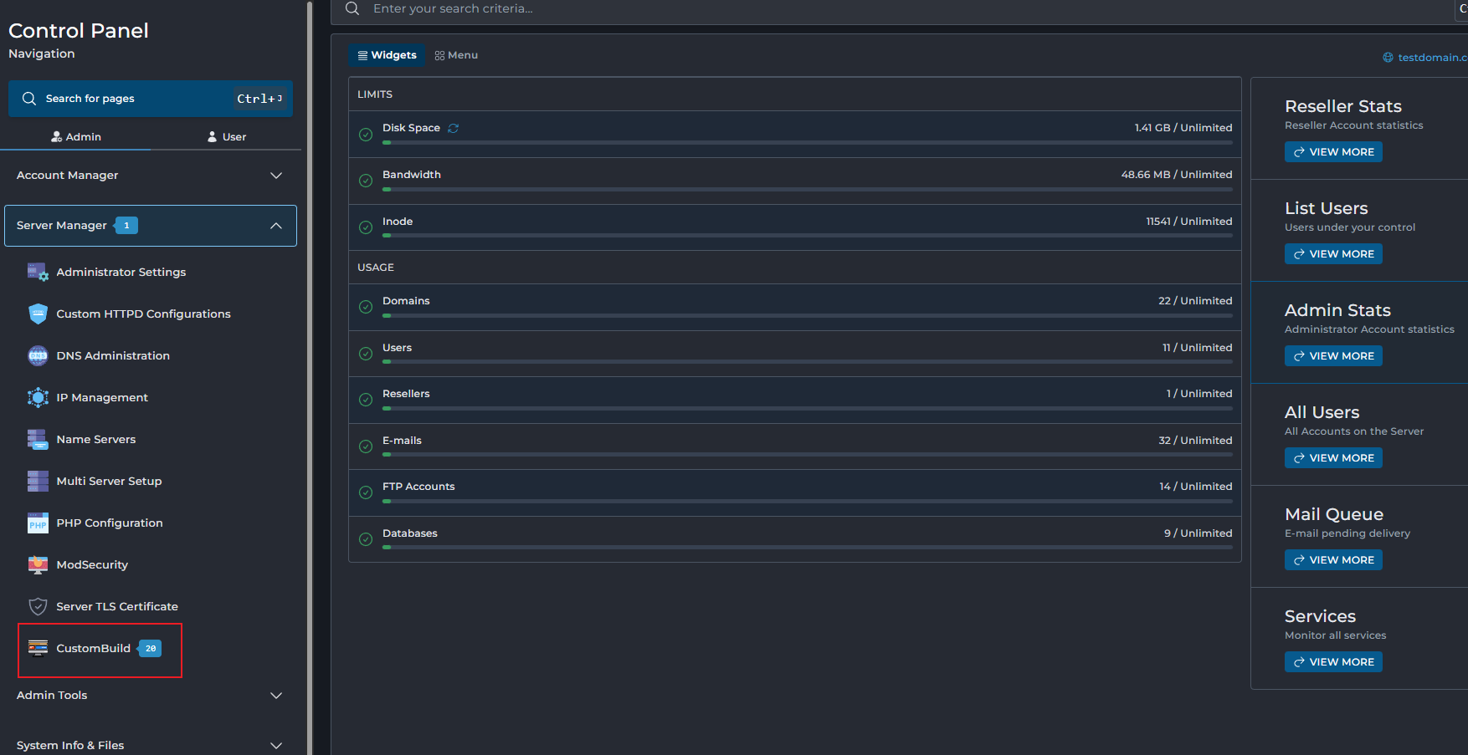Select the Widgets view tab
This screenshot has width=1468, height=755.
click(x=387, y=55)
